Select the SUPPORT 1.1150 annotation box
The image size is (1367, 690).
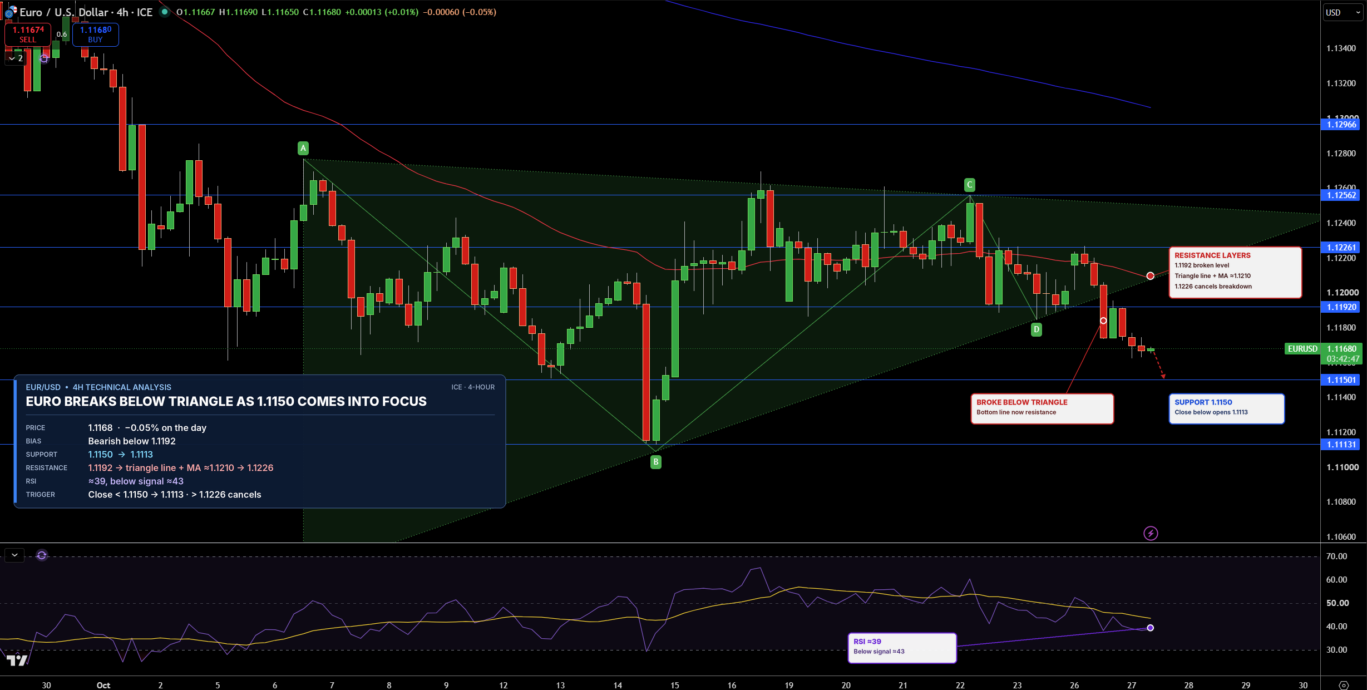point(1227,409)
